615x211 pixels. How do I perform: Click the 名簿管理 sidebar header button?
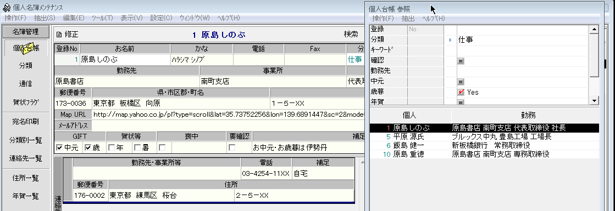click(25, 32)
